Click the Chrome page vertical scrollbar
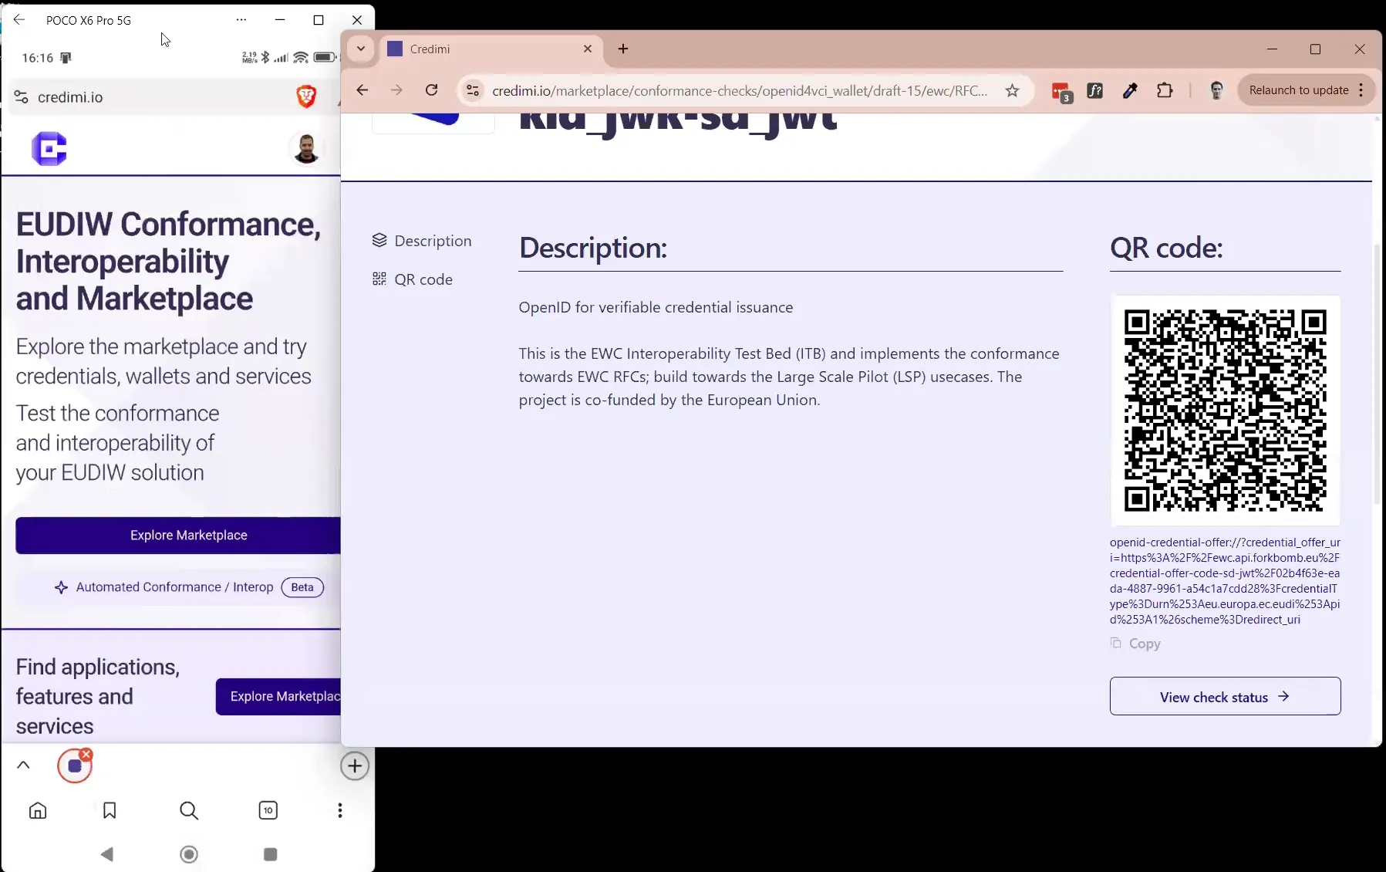The height and width of the screenshot is (872, 1386). pyautogui.click(x=1377, y=374)
